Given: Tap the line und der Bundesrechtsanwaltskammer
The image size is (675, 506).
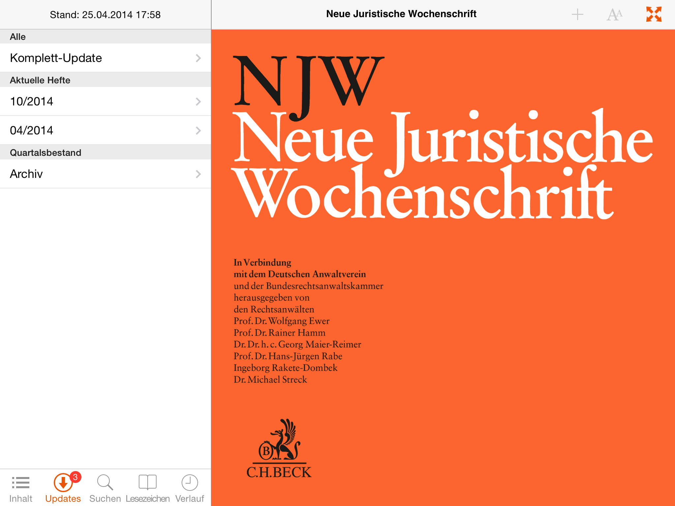Looking at the screenshot, I should pos(308,286).
